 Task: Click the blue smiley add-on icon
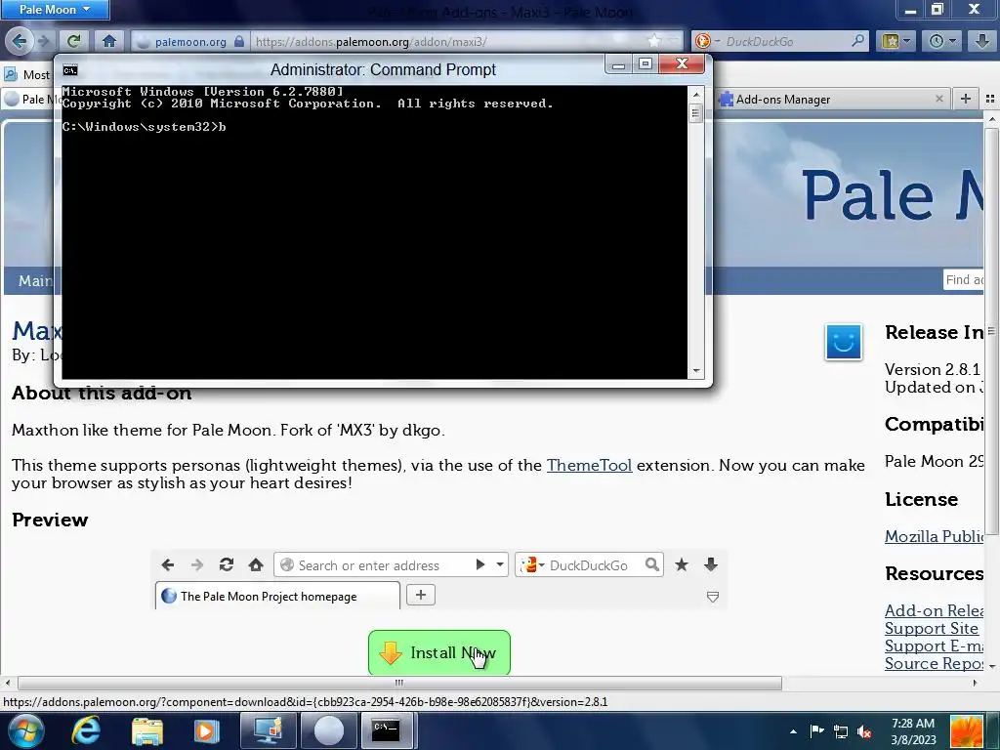(843, 342)
